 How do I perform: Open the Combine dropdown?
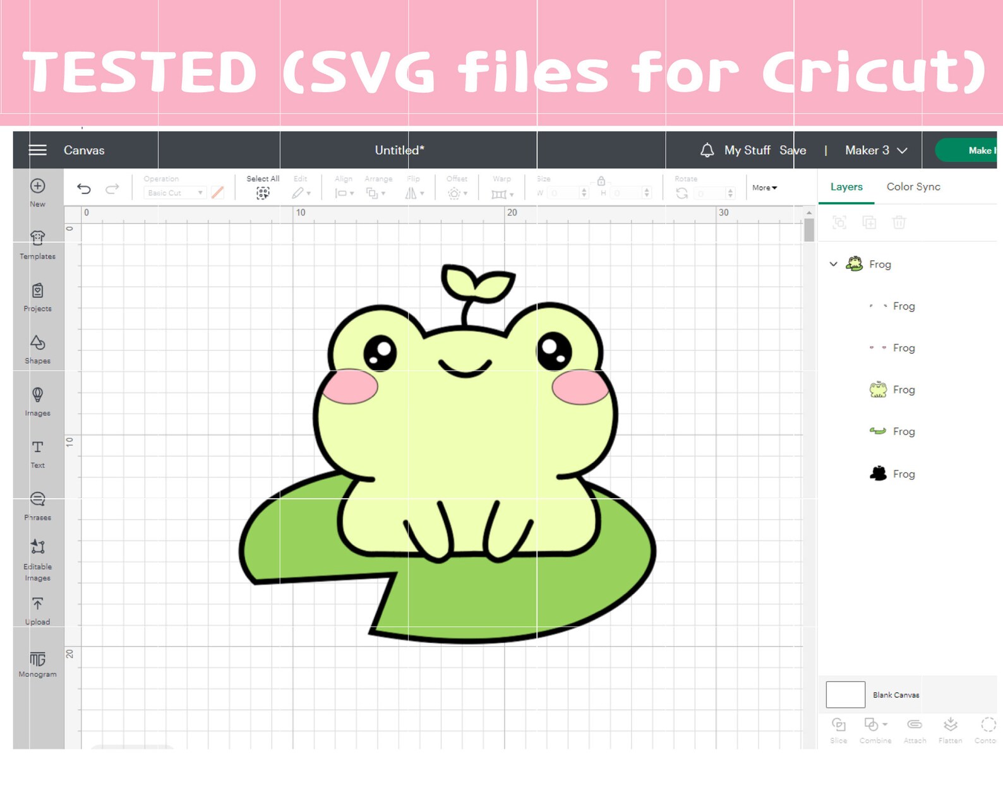coord(875,724)
